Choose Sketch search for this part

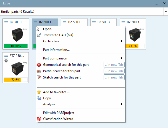pos(62,77)
